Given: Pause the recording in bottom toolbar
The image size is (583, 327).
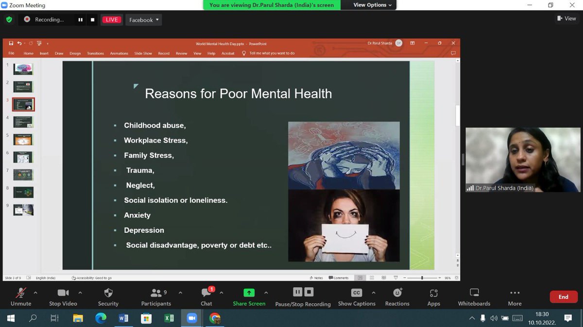Looking at the screenshot, I should pos(297,292).
